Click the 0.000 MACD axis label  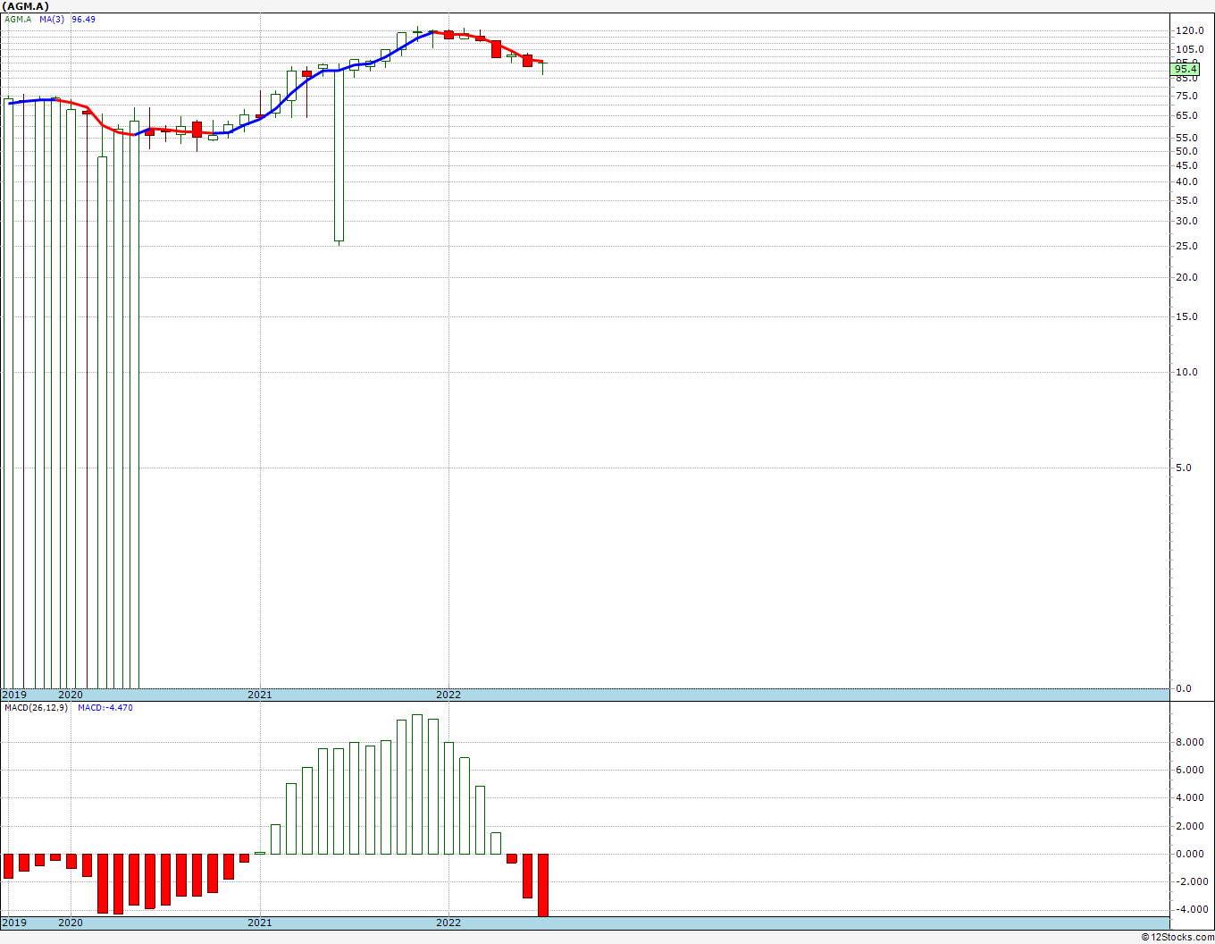1190,854
